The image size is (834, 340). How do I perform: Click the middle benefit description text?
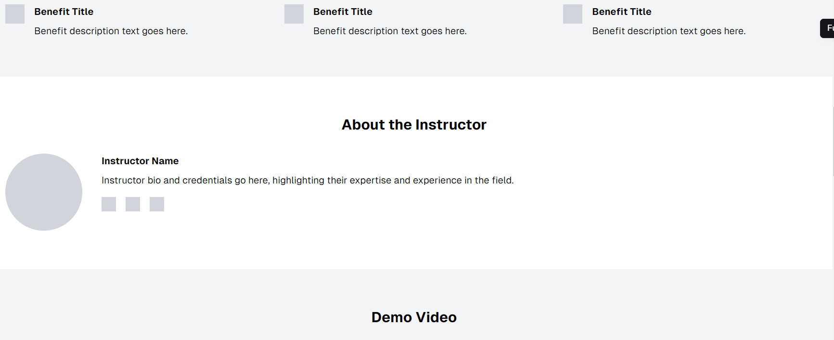click(x=390, y=31)
